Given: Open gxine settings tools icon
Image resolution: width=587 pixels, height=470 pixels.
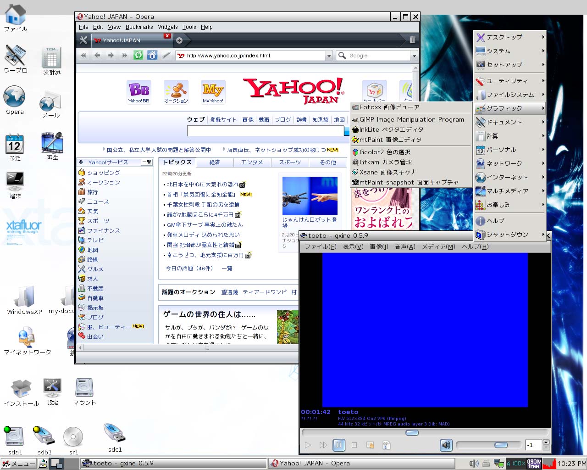Looking at the screenshot, I should pyautogui.click(x=386, y=445).
